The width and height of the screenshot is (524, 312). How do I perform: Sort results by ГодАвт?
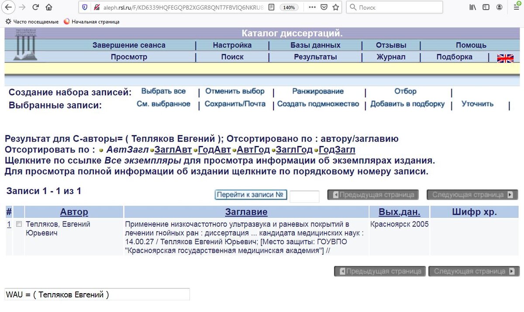point(214,150)
